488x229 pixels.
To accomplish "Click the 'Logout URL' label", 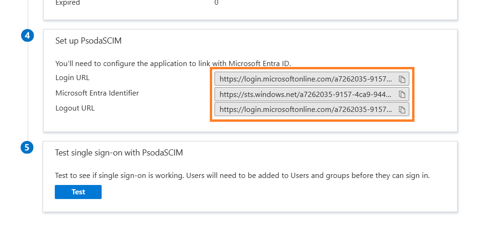I will pos(75,108).
